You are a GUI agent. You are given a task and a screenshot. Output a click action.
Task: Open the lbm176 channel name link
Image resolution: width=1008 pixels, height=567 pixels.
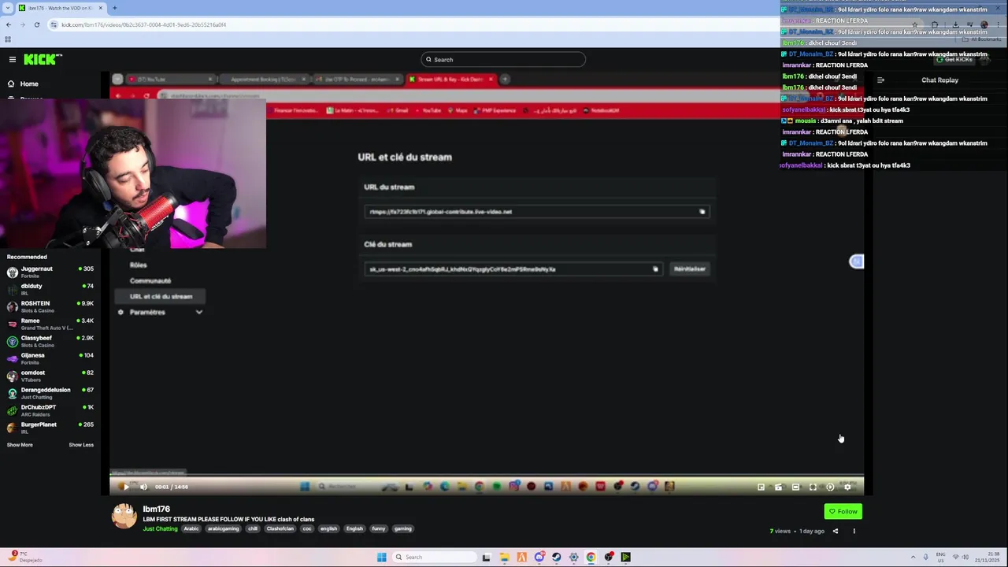point(157,509)
